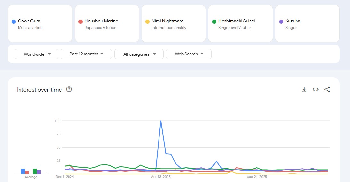
Task: Click the blue spike peak at 100
Action: [161, 121]
